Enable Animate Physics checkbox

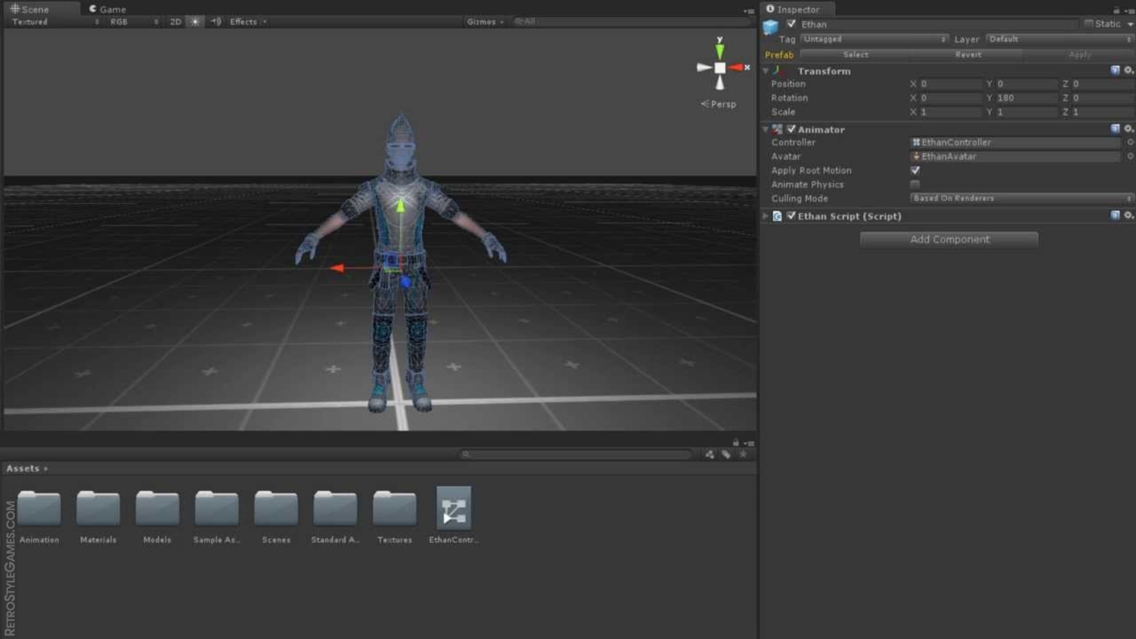pyautogui.click(x=915, y=185)
